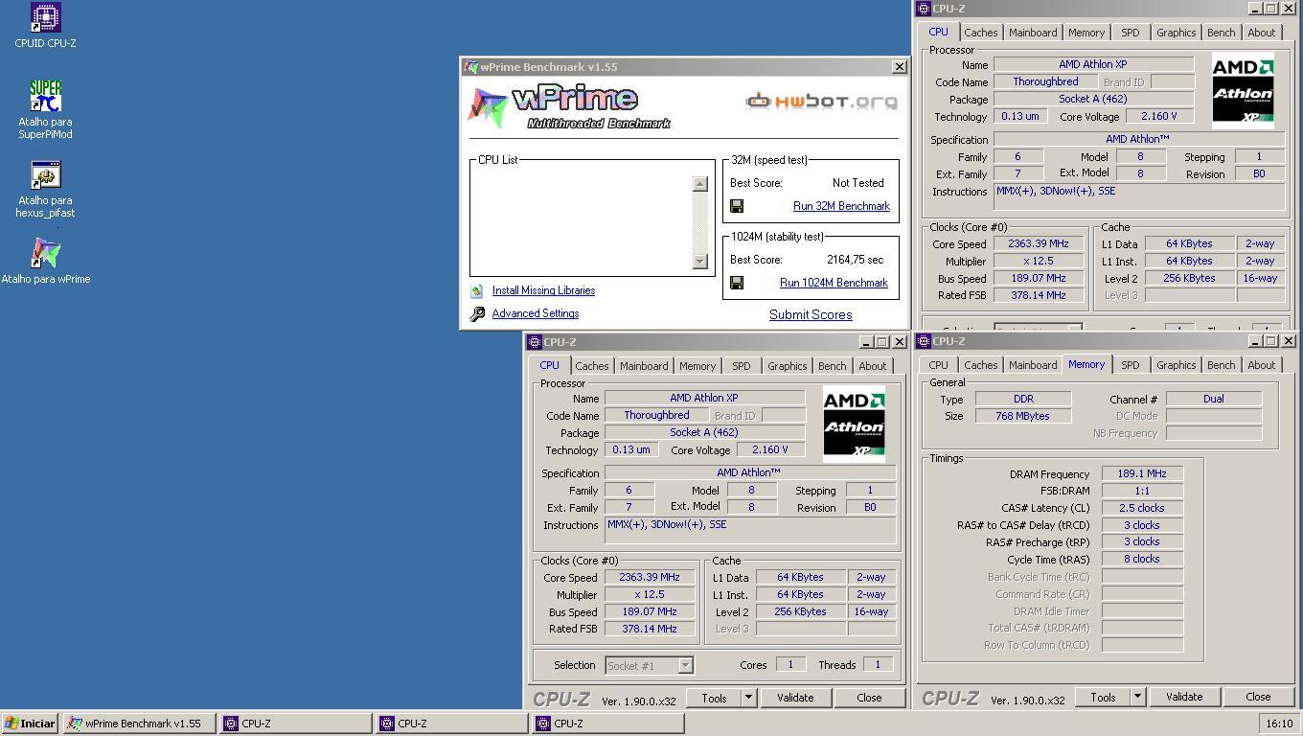This screenshot has height=736, width=1303.
Task: Click Submit Scores link
Action: click(x=811, y=314)
